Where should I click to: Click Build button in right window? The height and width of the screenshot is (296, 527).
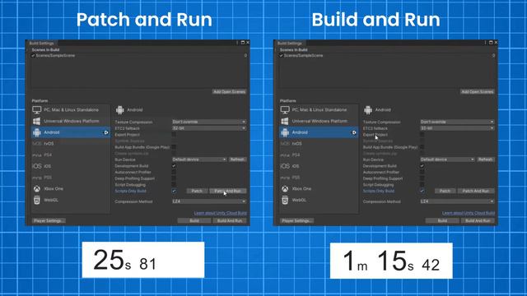pos(442,221)
